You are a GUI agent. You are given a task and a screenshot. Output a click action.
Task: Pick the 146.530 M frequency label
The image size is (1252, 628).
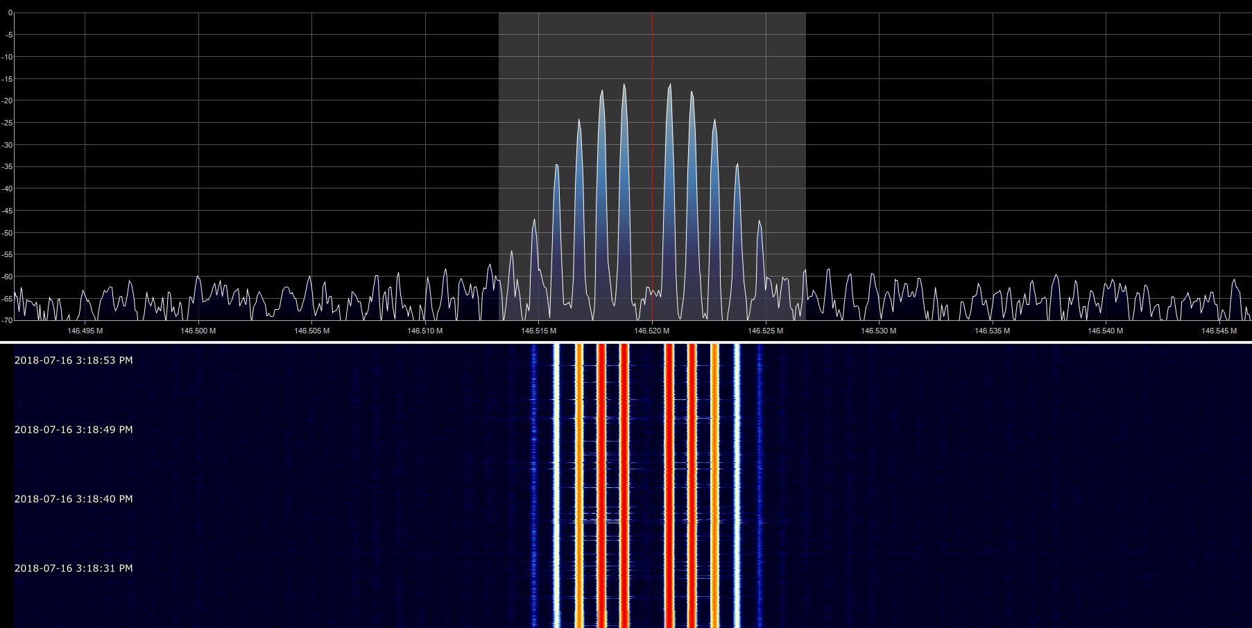coord(879,331)
